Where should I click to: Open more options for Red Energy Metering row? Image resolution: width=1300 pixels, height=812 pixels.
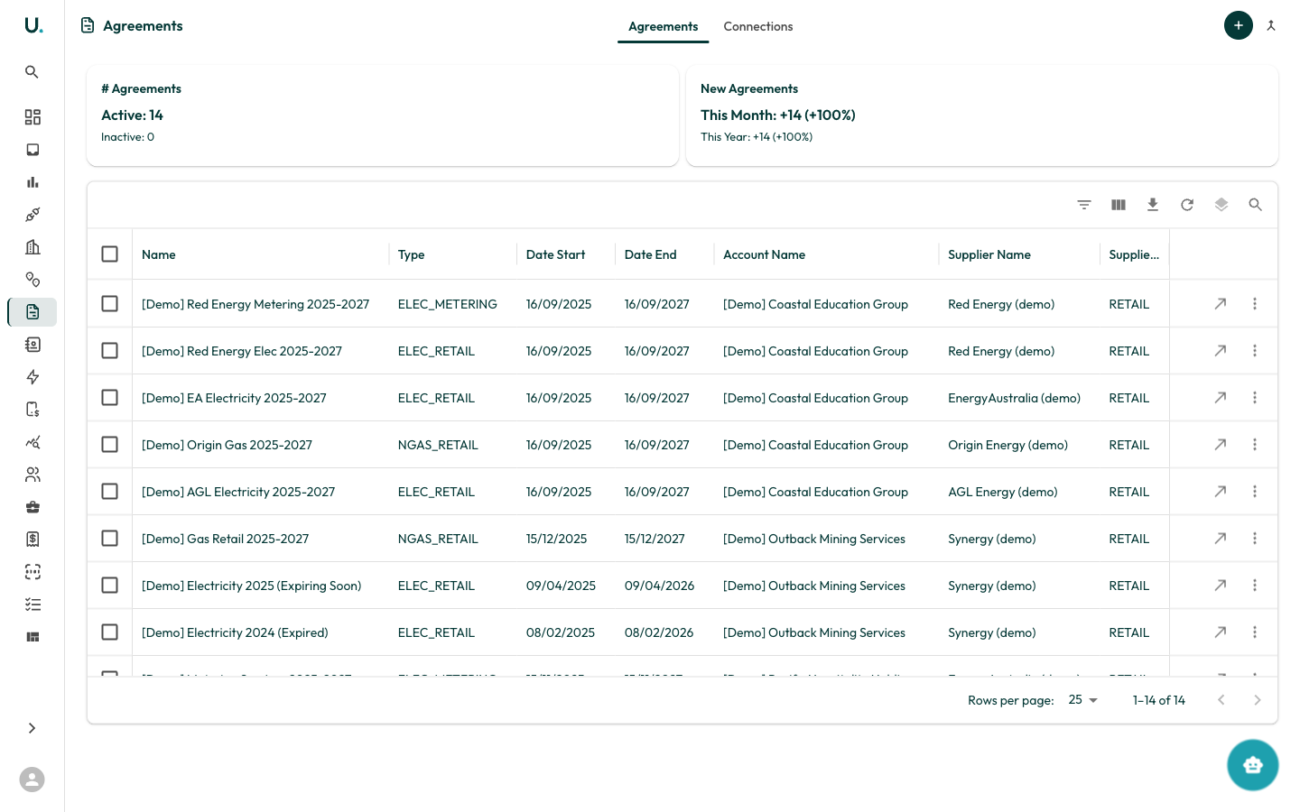1255,304
